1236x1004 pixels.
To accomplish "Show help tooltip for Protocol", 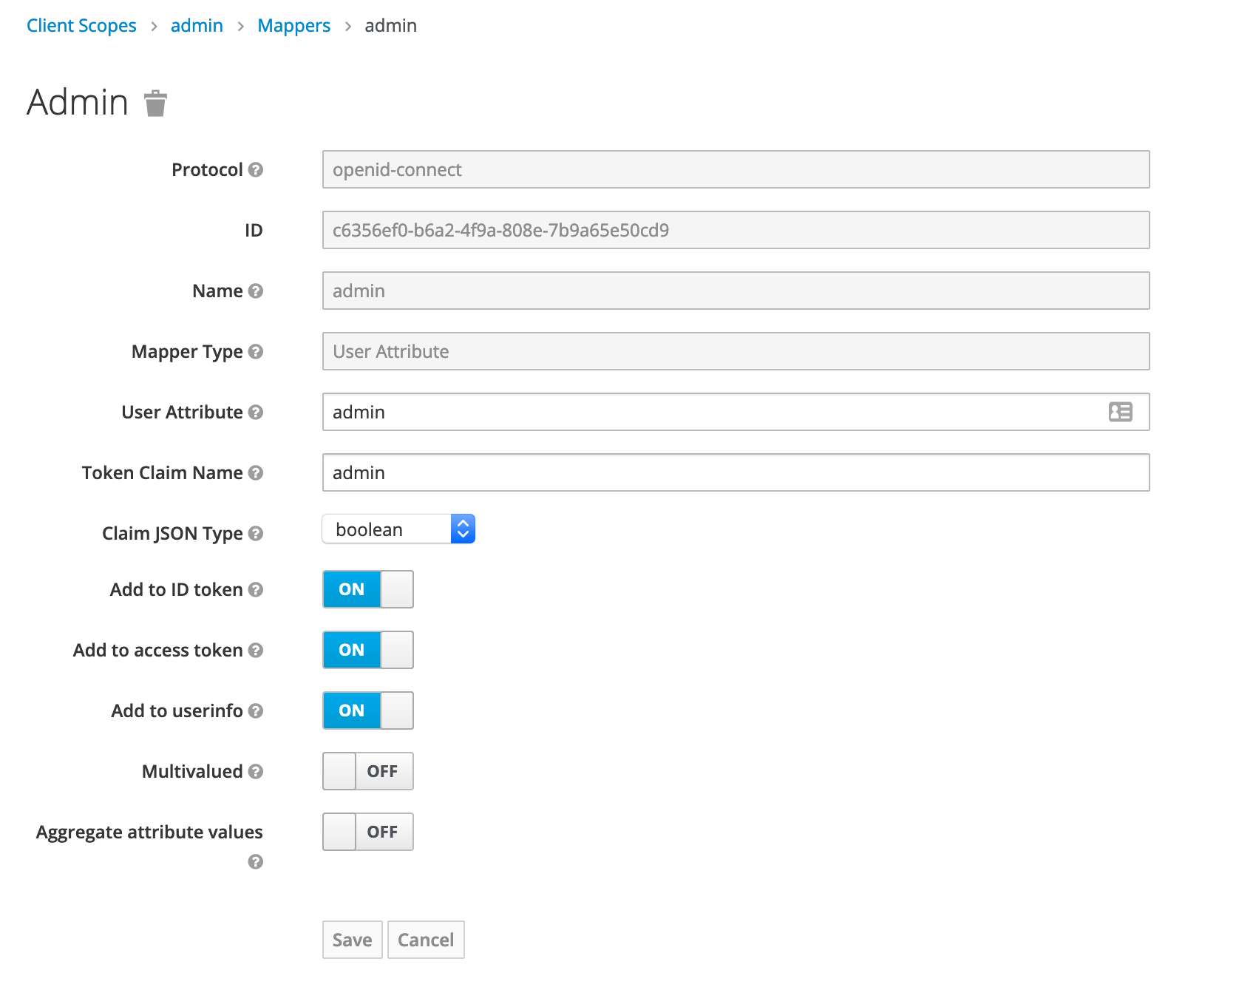I will pyautogui.click(x=256, y=169).
